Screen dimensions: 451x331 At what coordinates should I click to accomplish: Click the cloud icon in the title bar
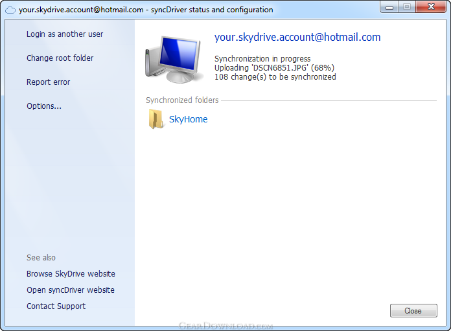point(10,10)
